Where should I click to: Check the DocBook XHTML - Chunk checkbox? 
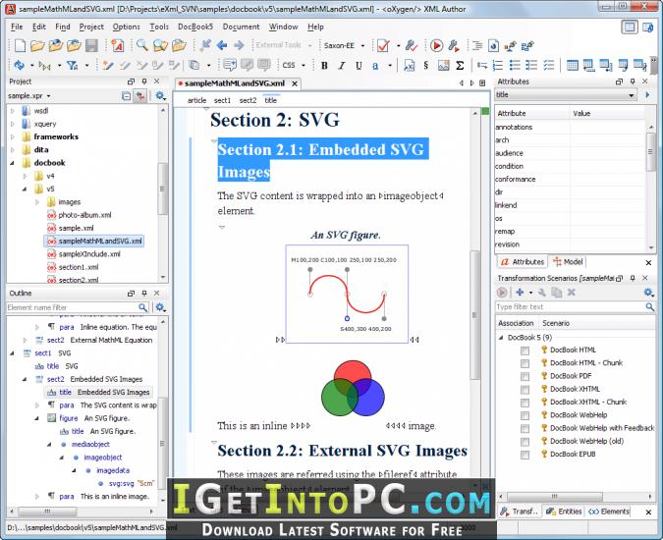tap(525, 403)
